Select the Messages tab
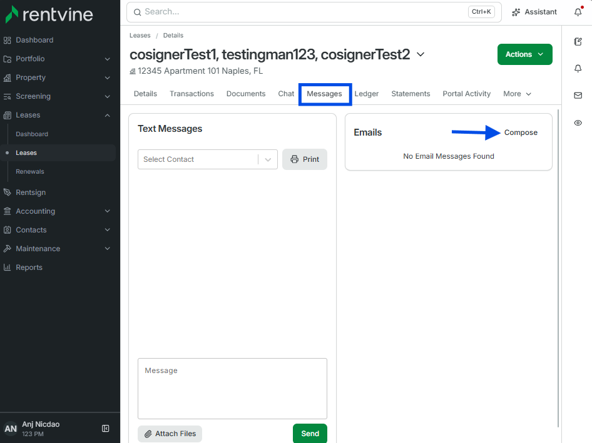The image size is (592, 443). tap(324, 94)
